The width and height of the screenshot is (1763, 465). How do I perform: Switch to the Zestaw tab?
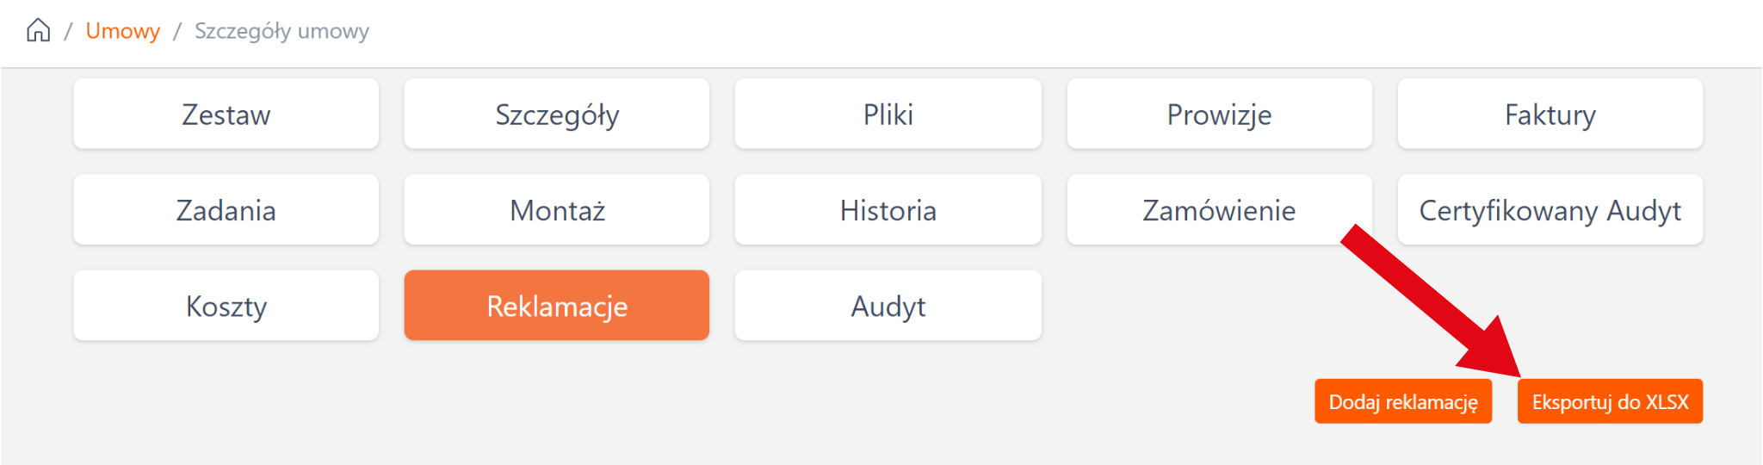tap(226, 115)
